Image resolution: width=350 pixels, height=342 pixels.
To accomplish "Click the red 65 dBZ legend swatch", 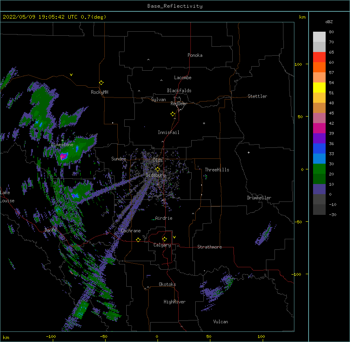I will pyautogui.click(x=319, y=57).
